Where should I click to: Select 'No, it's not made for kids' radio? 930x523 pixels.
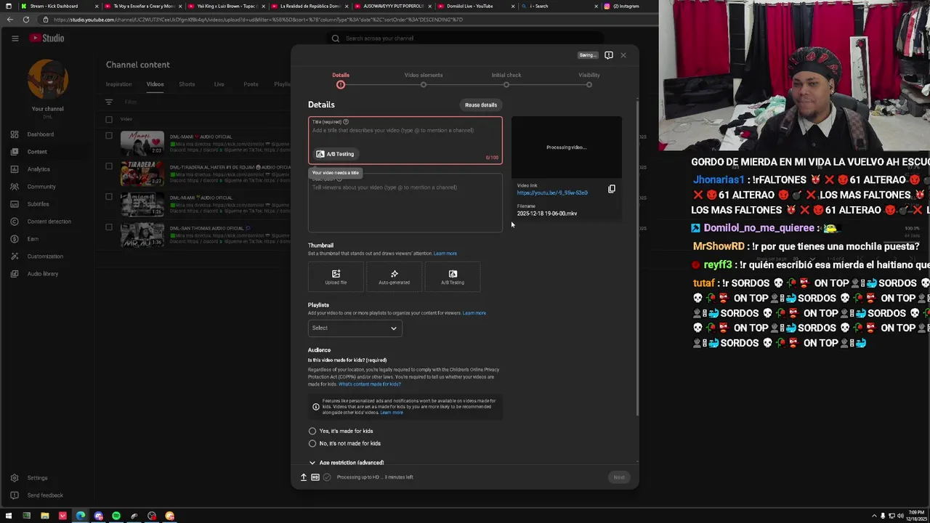[x=312, y=443]
